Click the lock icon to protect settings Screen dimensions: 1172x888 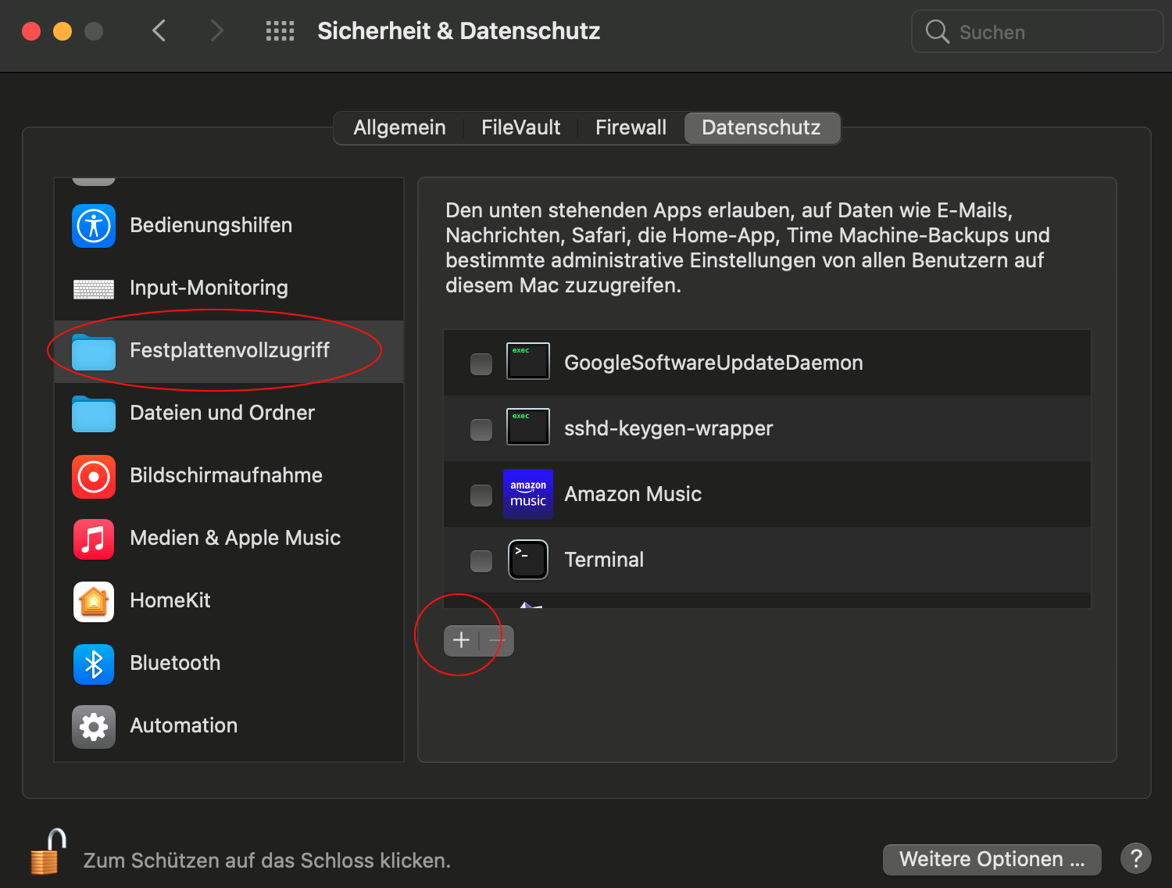tap(48, 853)
